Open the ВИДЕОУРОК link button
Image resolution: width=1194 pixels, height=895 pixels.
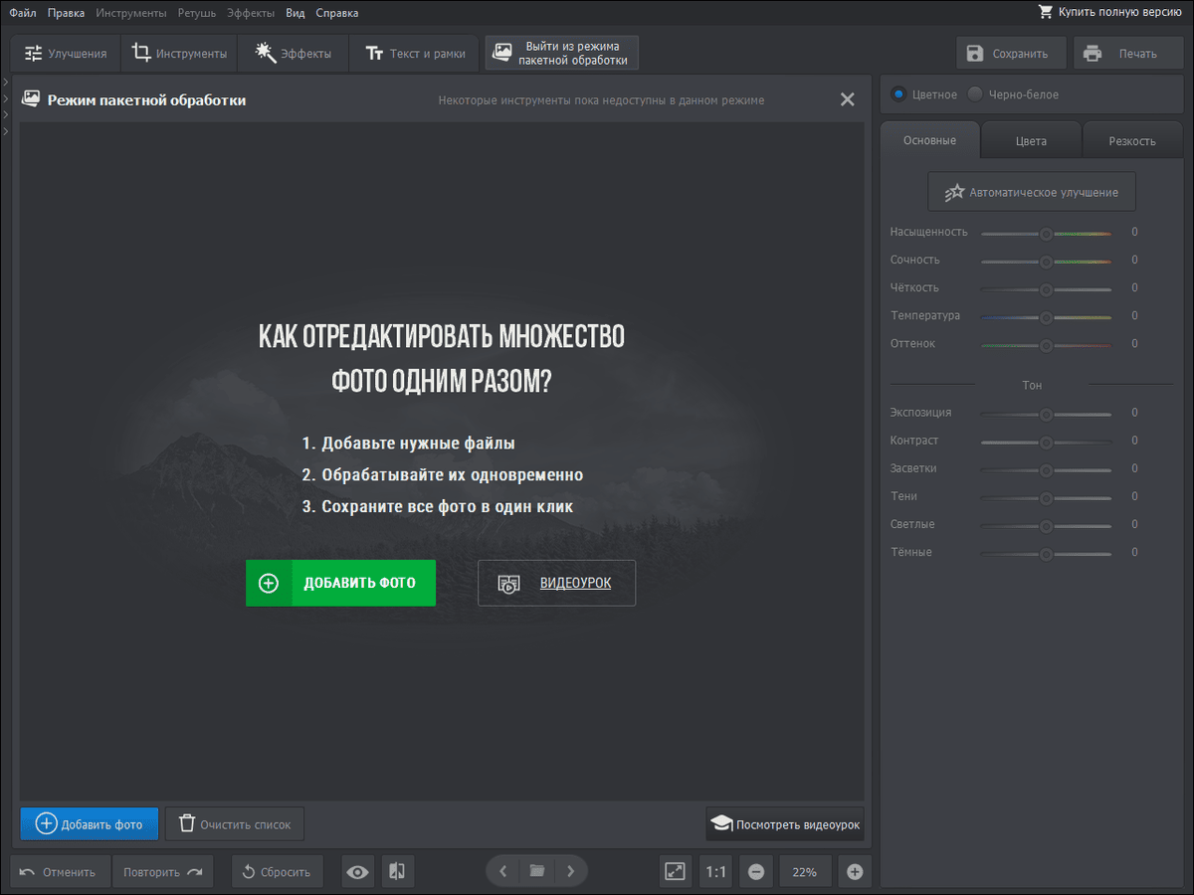(556, 583)
